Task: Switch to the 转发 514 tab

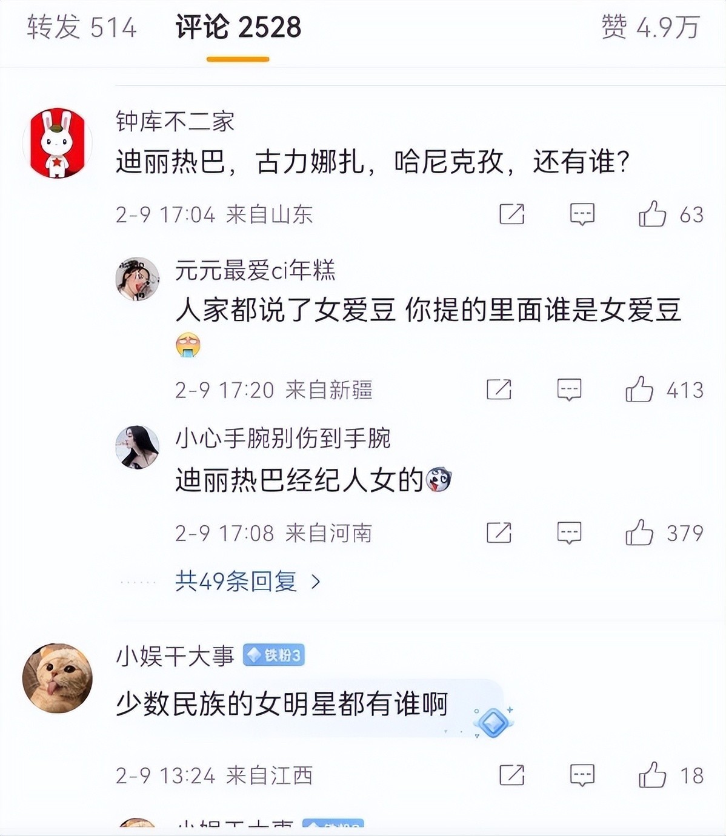Action: pyautogui.click(x=82, y=27)
